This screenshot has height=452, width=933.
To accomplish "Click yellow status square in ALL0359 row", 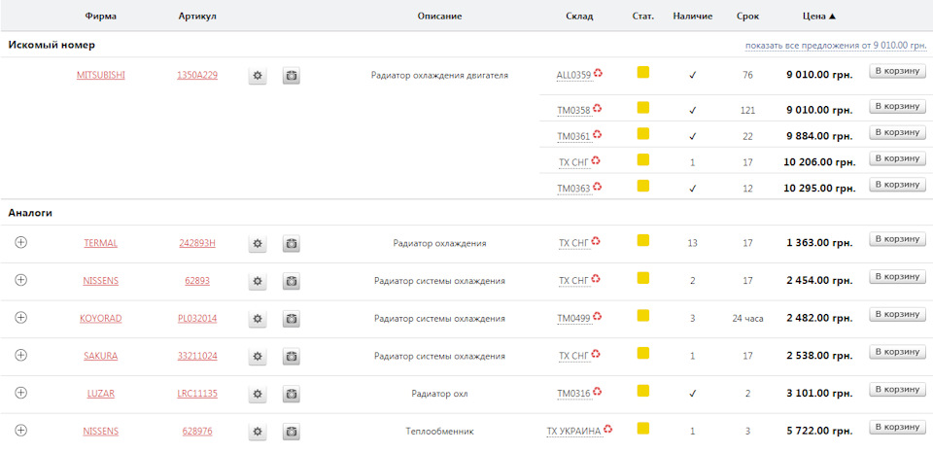I will point(642,73).
